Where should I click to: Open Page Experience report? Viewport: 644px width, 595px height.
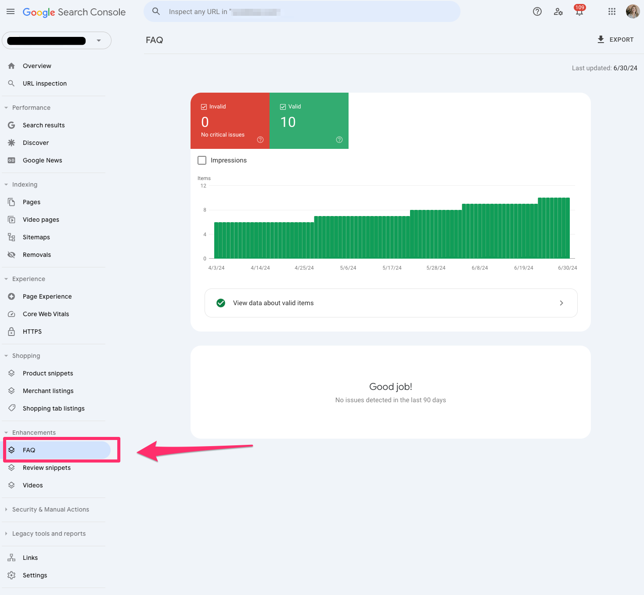point(56,296)
